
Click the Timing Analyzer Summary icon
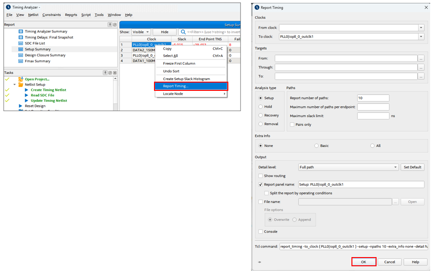(21, 31)
